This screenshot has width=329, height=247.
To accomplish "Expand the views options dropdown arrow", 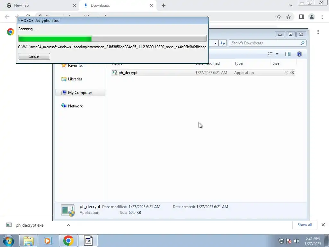I will coord(277,54).
